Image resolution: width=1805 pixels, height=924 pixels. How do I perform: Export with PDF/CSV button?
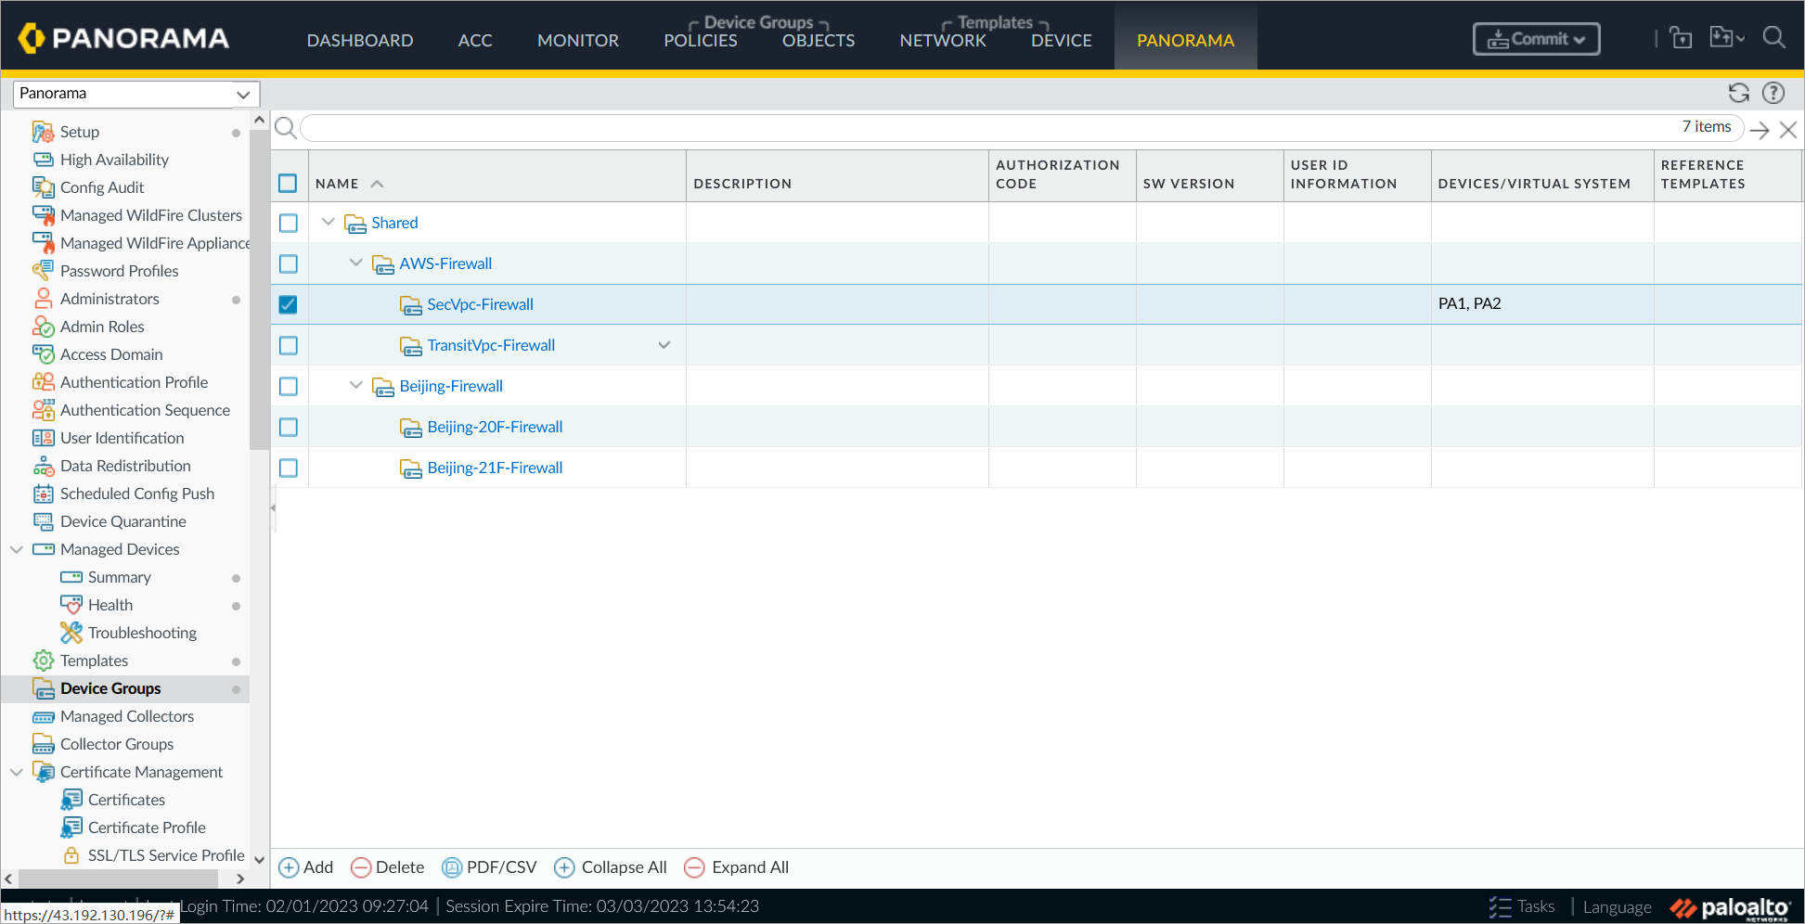pos(490,867)
